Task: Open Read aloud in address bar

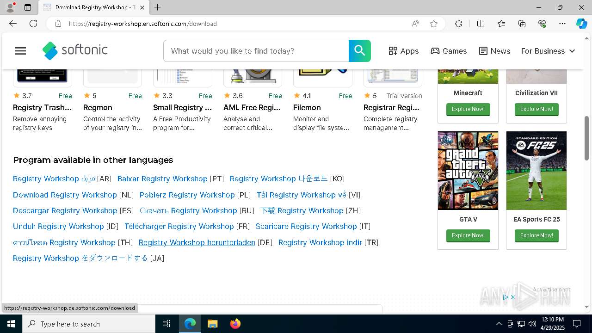Action: pyautogui.click(x=415, y=24)
